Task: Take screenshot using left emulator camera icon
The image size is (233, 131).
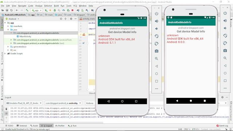Action: coord(157,51)
